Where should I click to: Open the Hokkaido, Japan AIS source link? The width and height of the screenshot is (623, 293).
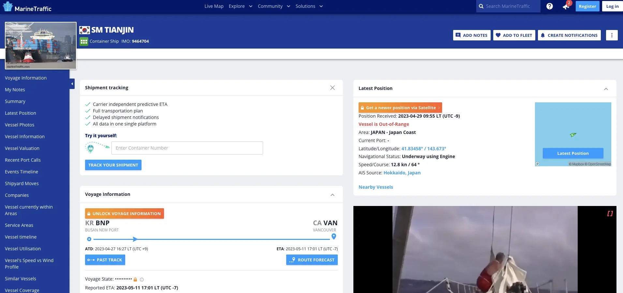[x=402, y=173]
